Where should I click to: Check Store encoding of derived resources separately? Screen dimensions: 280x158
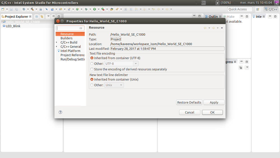(92, 69)
